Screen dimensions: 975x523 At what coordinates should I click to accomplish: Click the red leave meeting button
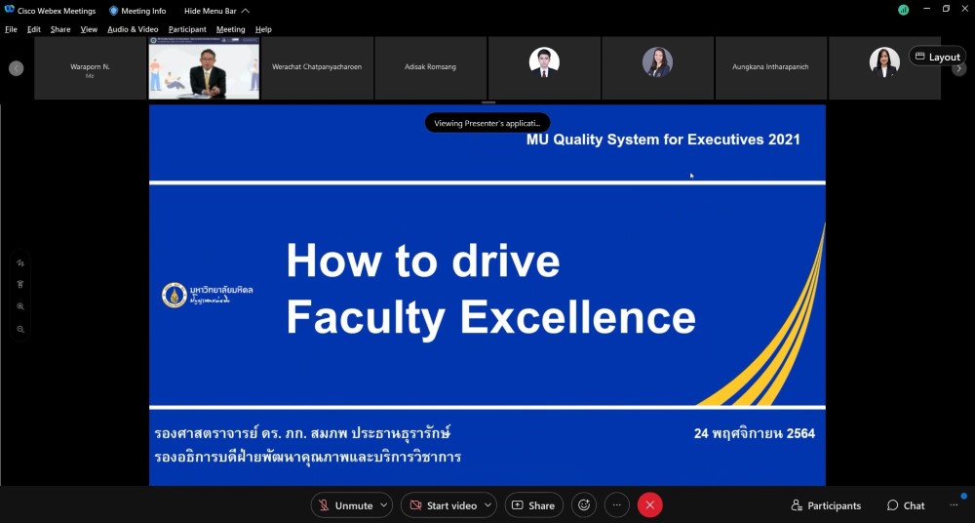[x=650, y=505]
